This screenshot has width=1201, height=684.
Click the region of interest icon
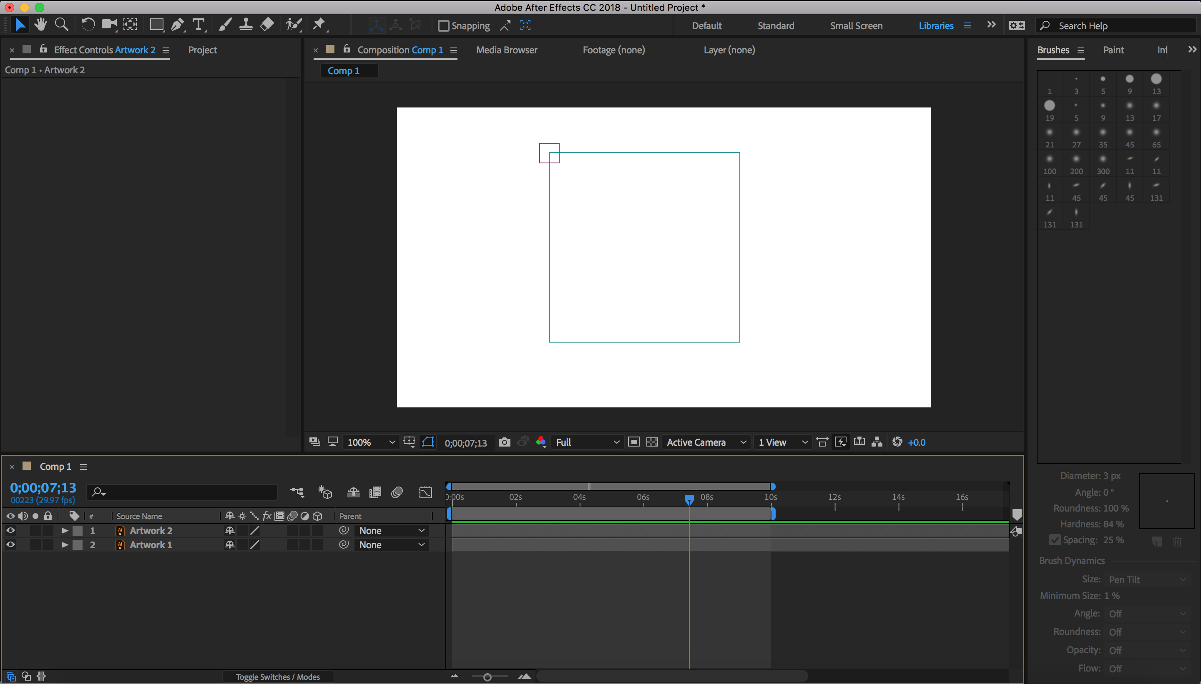click(x=633, y=442)
